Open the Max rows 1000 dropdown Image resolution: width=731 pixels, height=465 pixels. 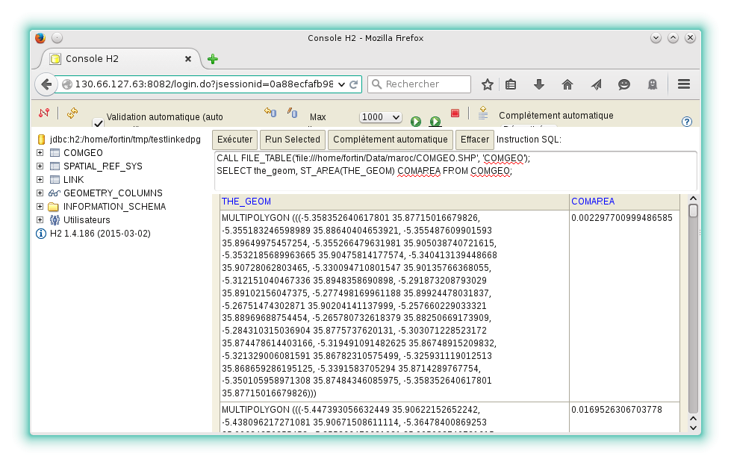(x=380, y=117)
